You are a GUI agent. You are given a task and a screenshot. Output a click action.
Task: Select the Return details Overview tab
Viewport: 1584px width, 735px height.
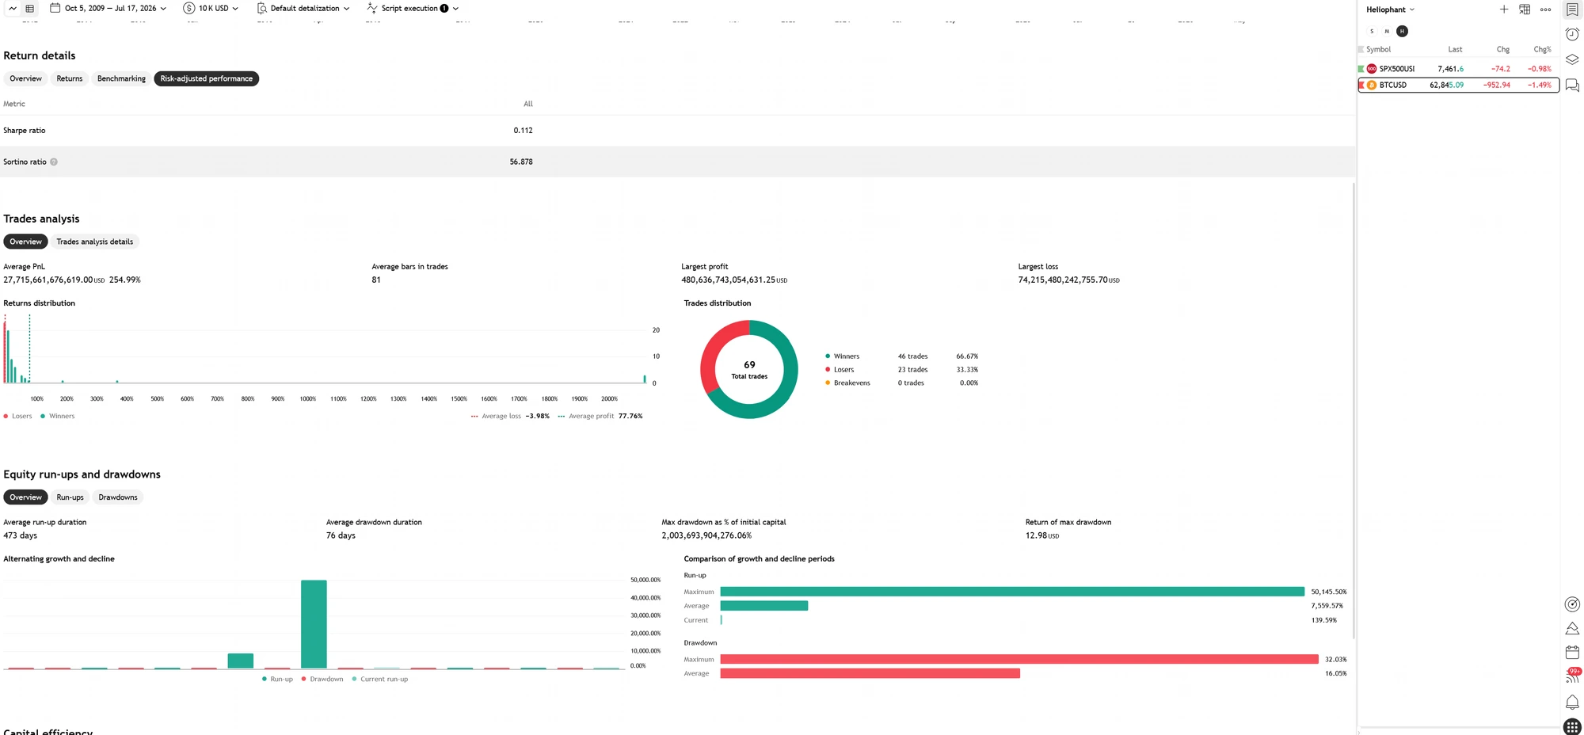click(25, 78)
